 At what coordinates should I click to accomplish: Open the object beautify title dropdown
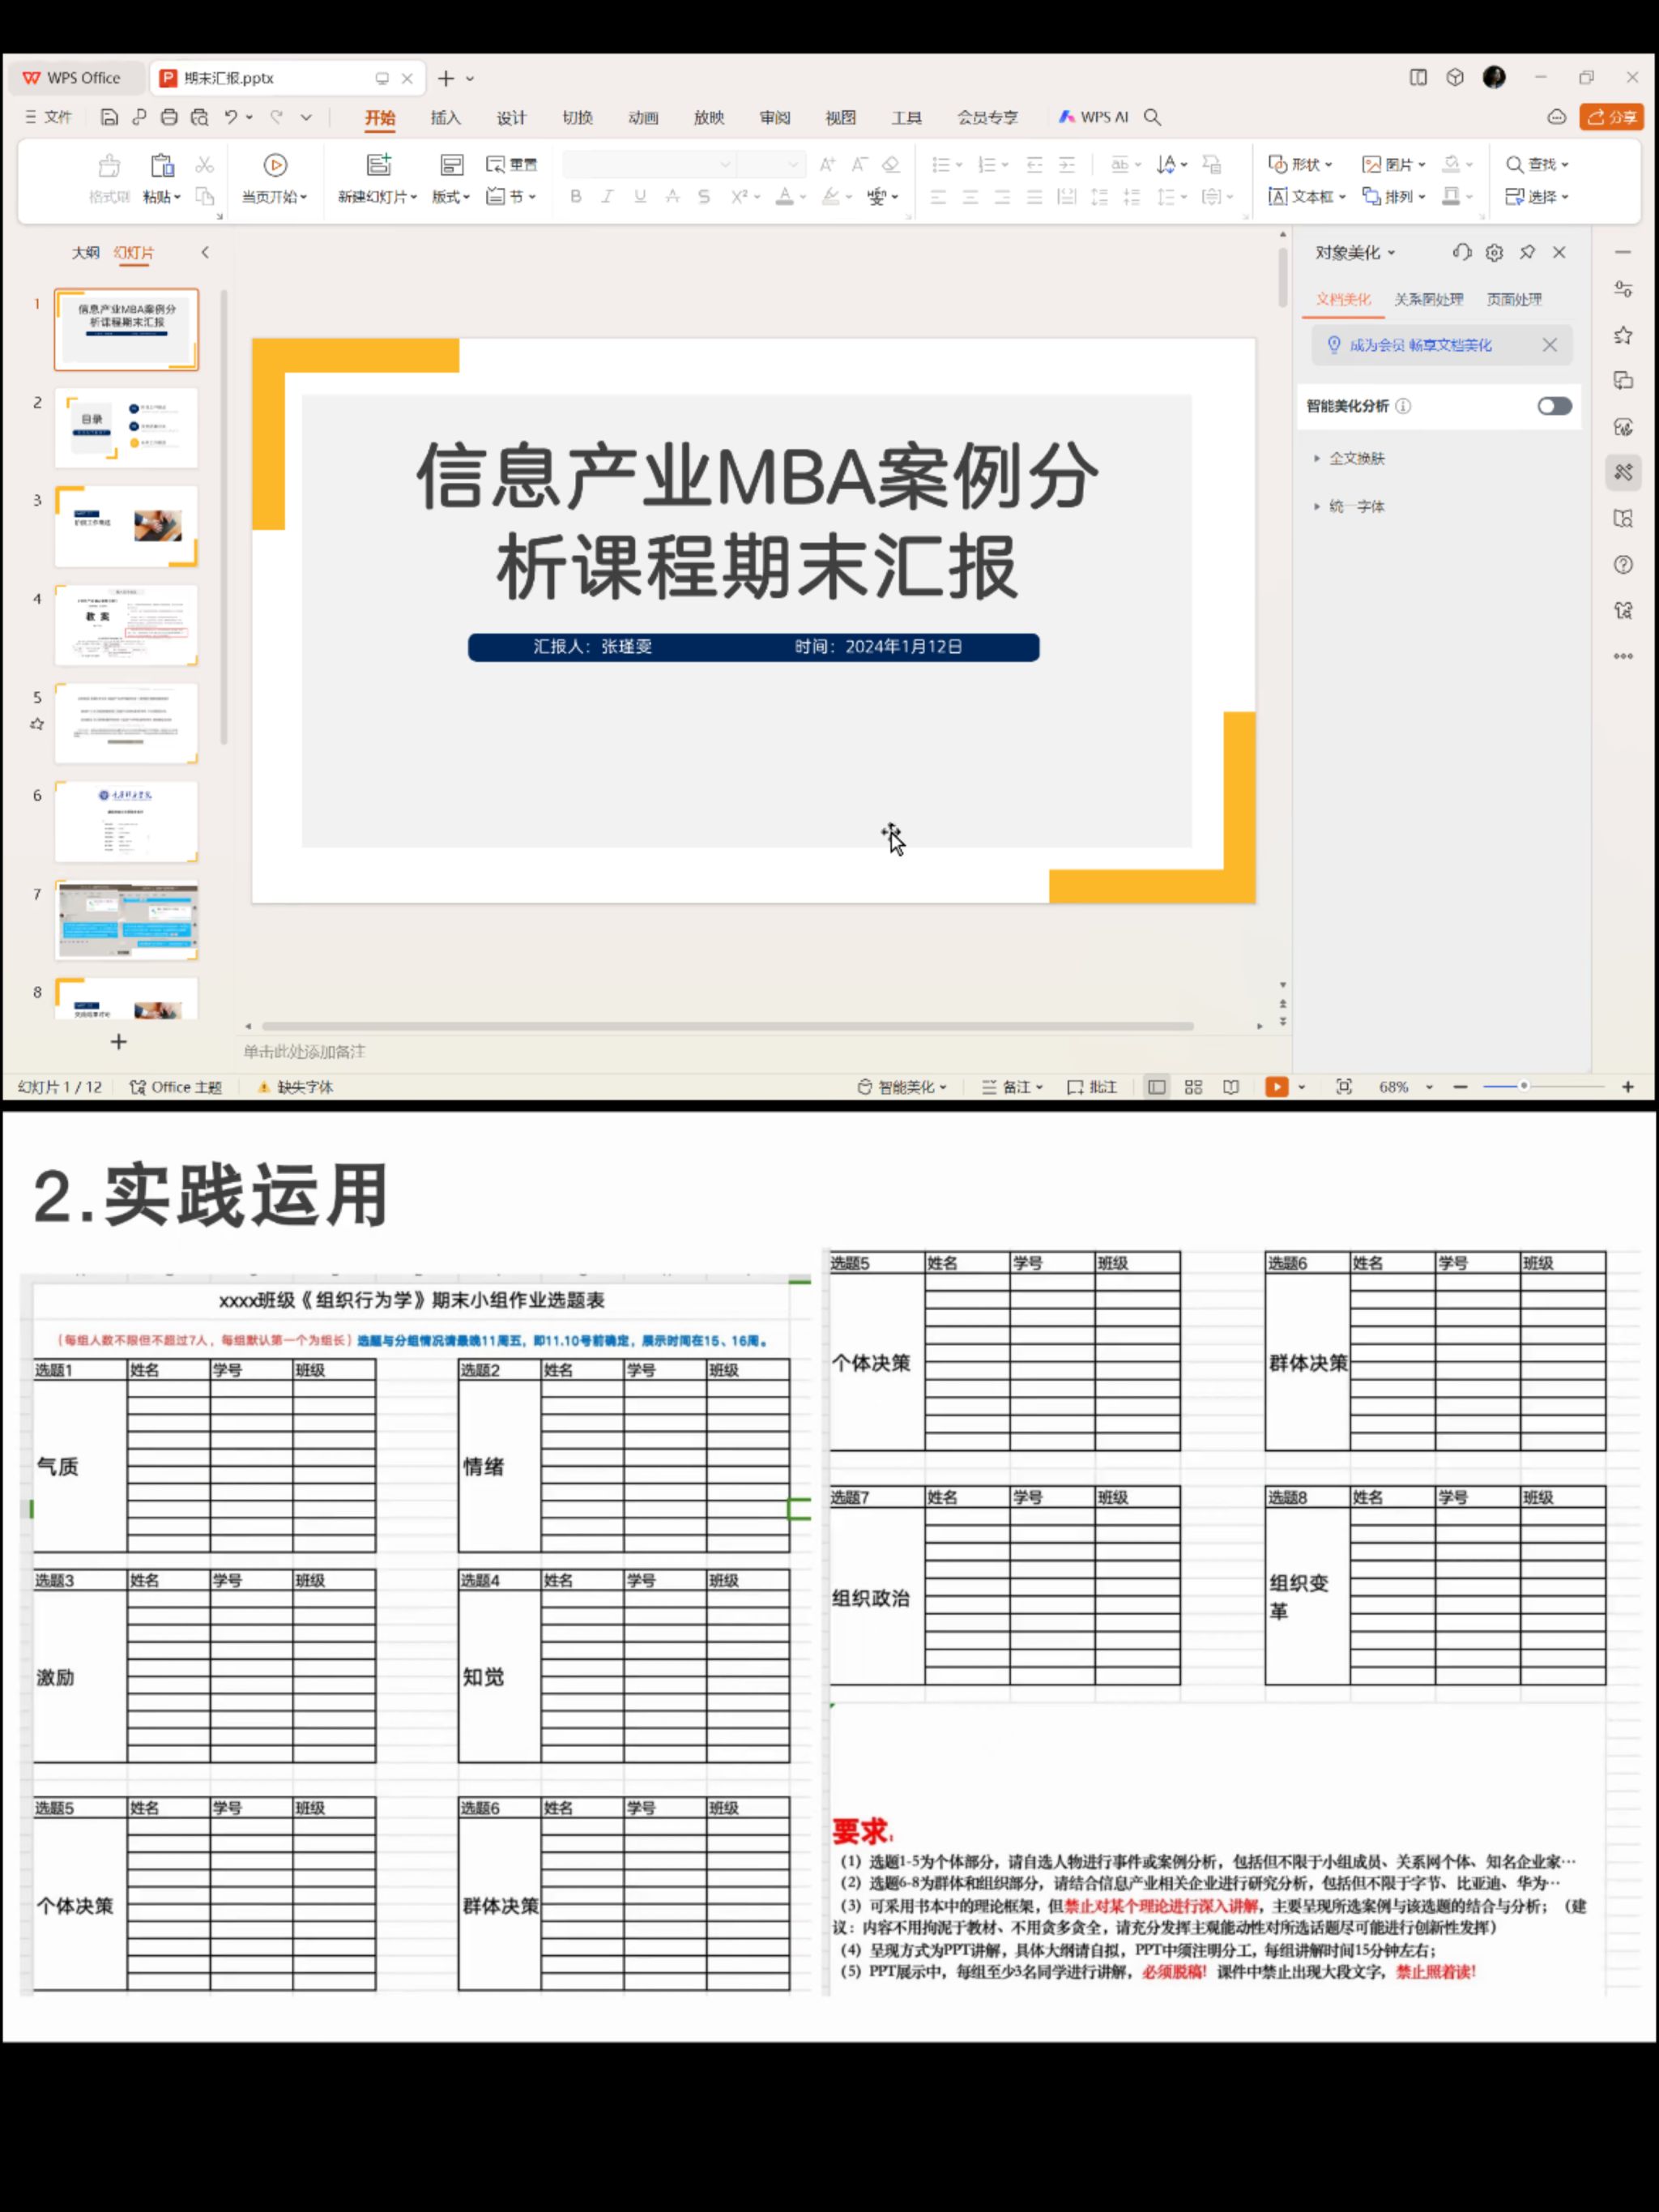[x=1355, y=253]
